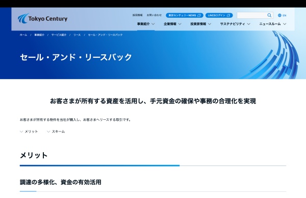Open the 東京センチュリーNEWS button
The height and width of the screenshot is (198, 306).
(185, 15)
